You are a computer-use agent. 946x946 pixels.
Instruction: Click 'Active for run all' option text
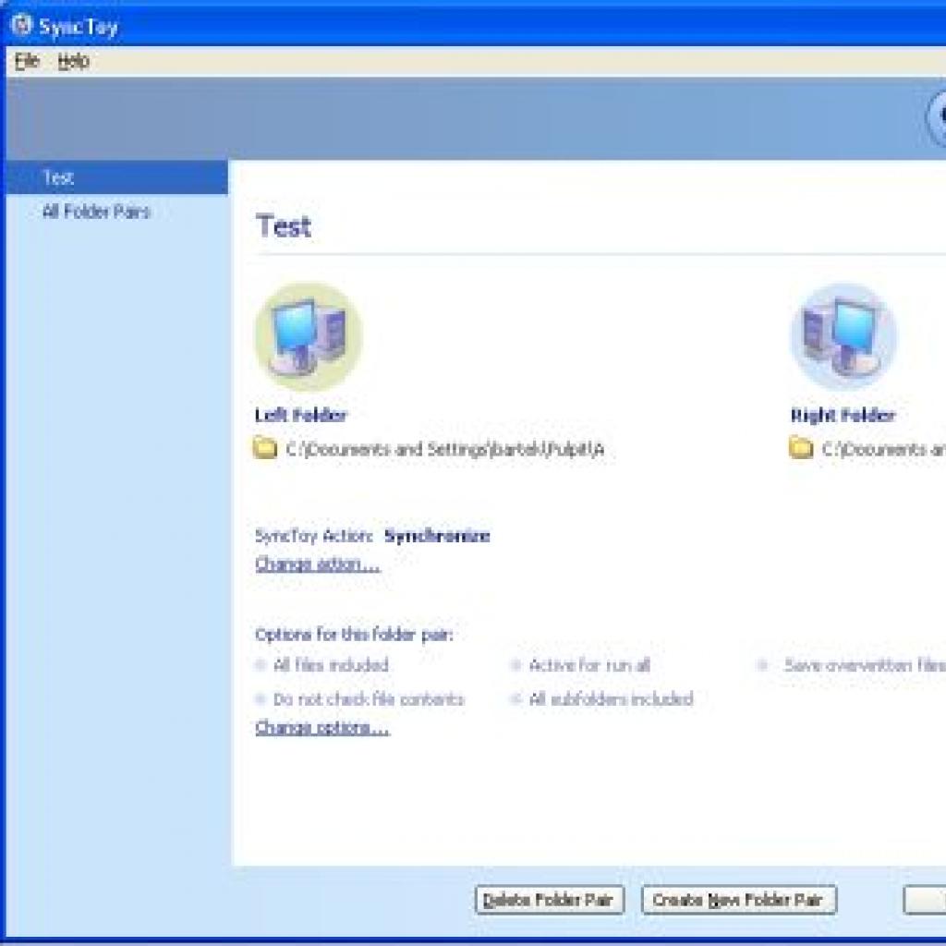click(589, 665)
